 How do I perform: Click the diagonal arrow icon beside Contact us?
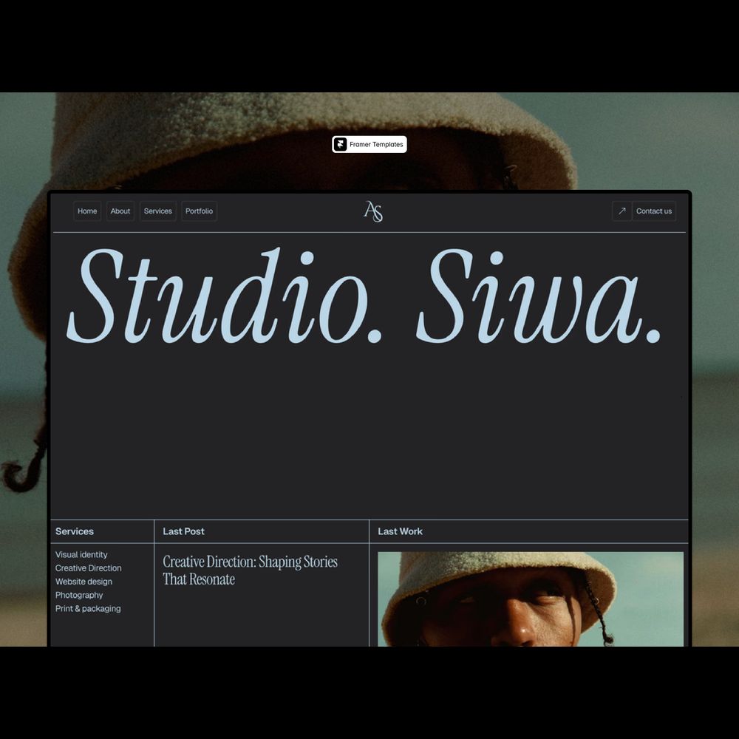(621, 211)
